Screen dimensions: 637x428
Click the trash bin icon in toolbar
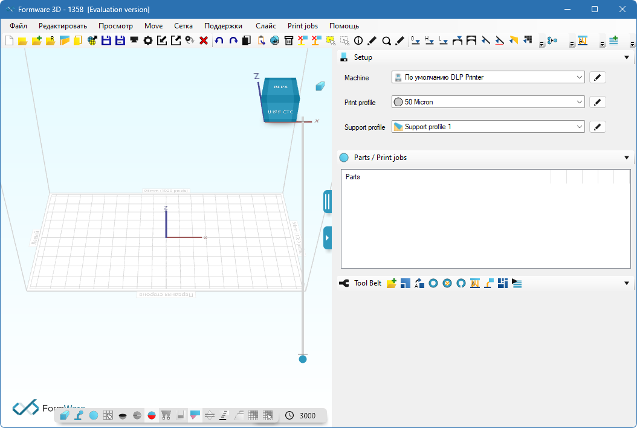click(288, 40)
